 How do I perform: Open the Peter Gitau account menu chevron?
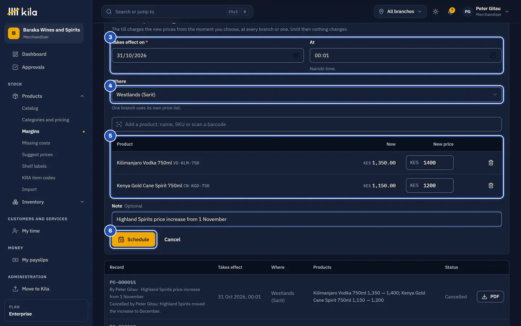(507, 12)
